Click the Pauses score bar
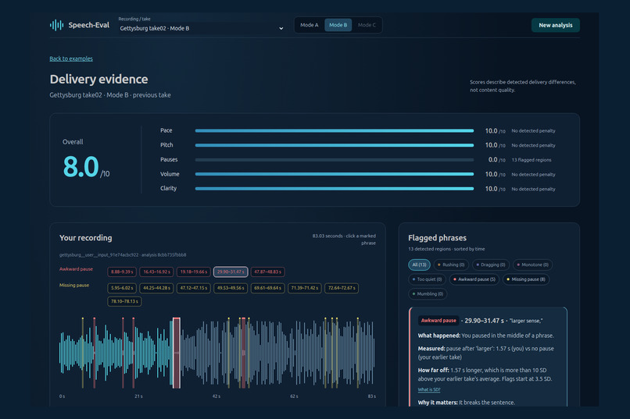 pos(335,160)
